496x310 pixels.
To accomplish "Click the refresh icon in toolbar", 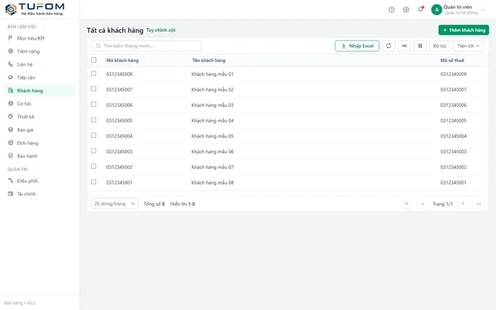I will click(388, 46).
